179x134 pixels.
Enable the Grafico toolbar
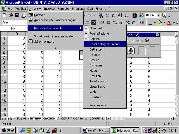point(105,60)
